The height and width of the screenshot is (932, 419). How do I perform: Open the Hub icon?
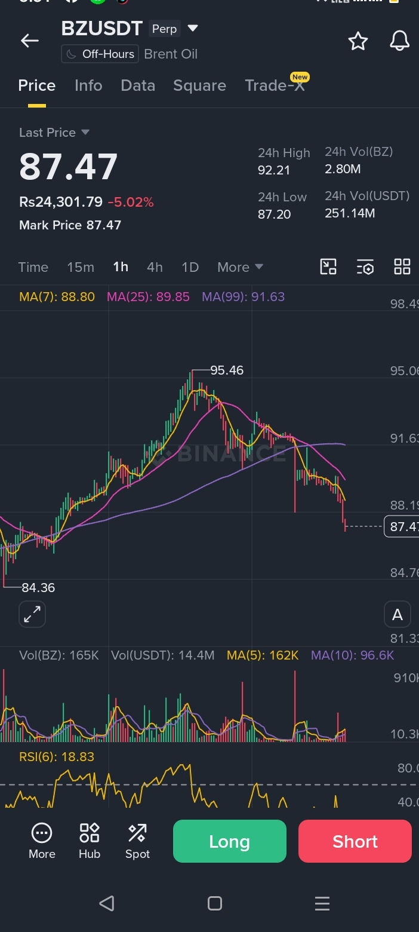[90, 841]
